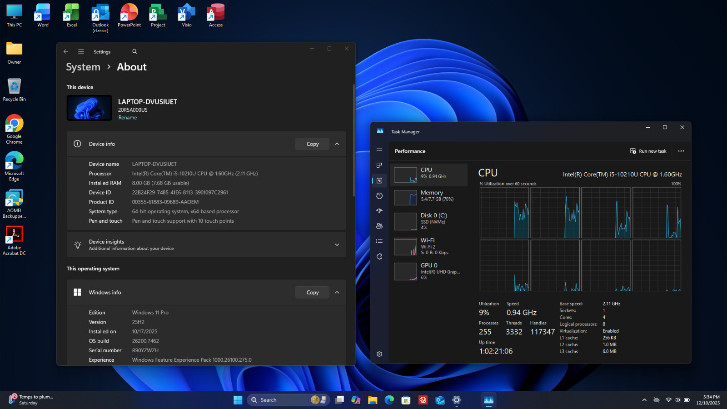
Task: Copy the Device info details
Action: pyautogui.click(x=313, y=144)
